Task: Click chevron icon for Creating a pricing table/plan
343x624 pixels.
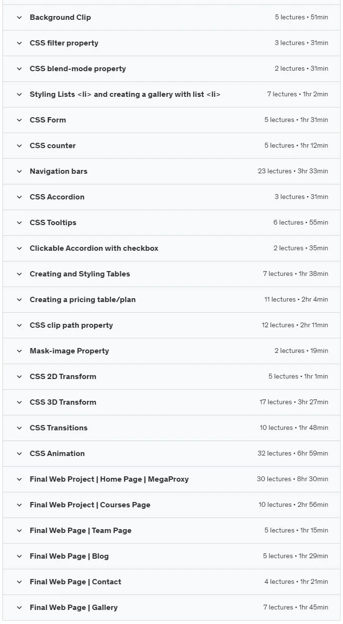Action: (x=19, y=300)
